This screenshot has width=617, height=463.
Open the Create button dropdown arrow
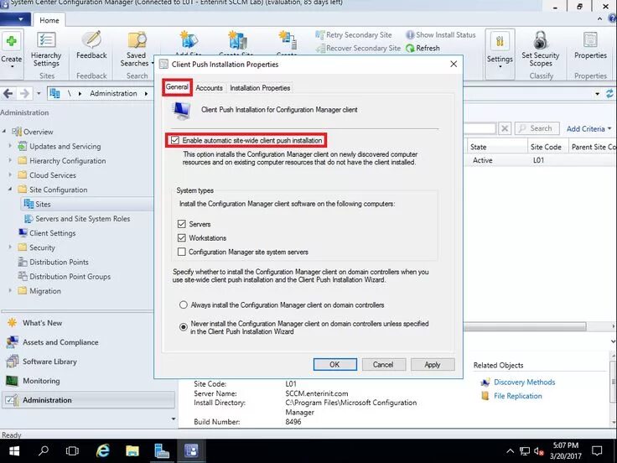tap(12, 67)
